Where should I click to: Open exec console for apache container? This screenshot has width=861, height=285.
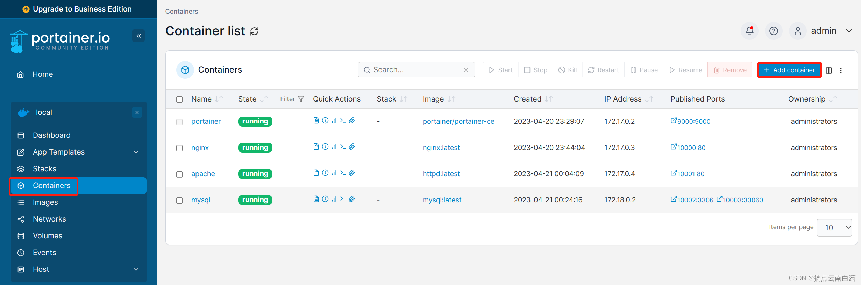coord(343,173)
